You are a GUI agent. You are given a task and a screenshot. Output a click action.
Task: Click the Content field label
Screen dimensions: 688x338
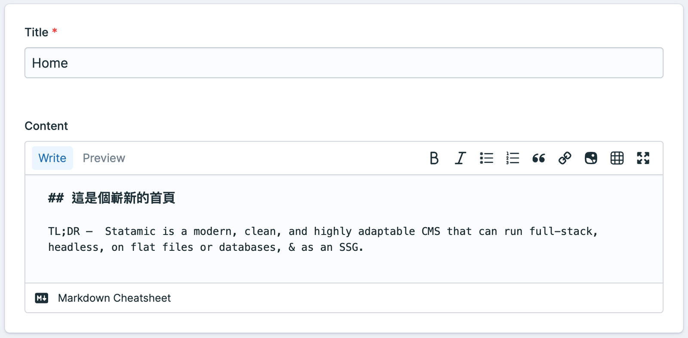pos(46,126)
